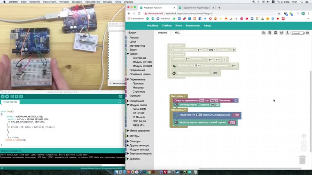Select the sketch_feb03a tab in Arduino IDE
The width and height of the screenshot is (312, 175).
[x=10, y=102]
